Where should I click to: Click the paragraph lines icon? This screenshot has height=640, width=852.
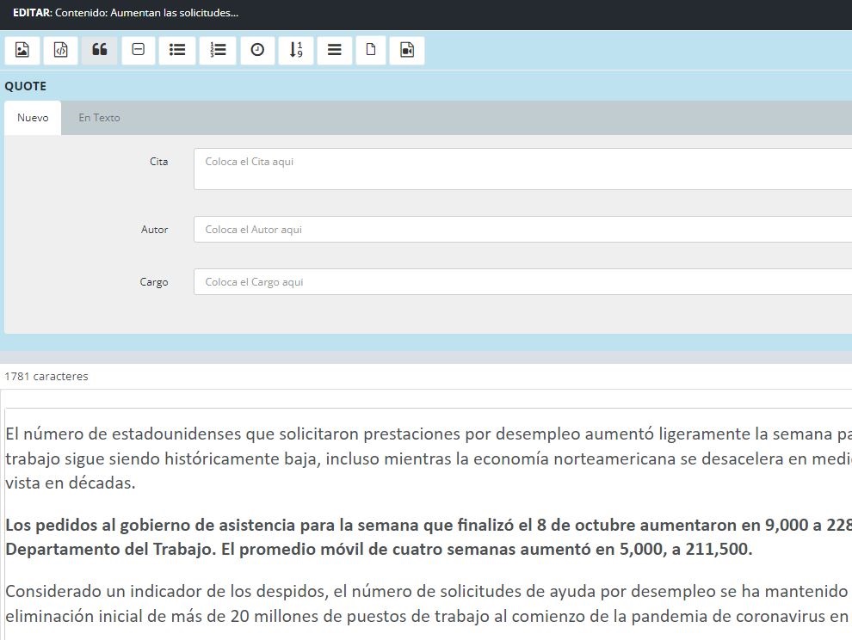334,50
